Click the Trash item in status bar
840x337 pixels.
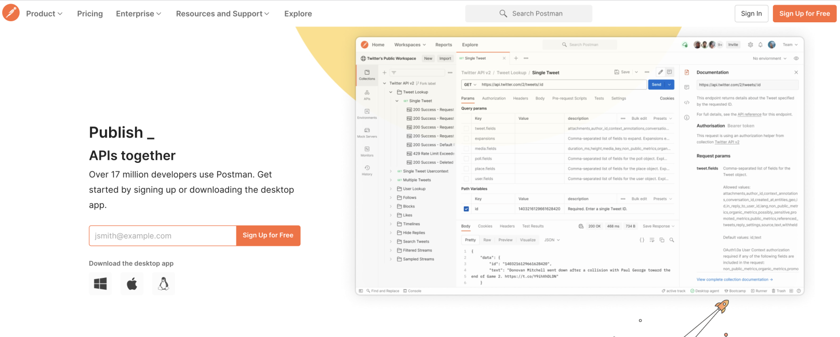coord(779,291)
